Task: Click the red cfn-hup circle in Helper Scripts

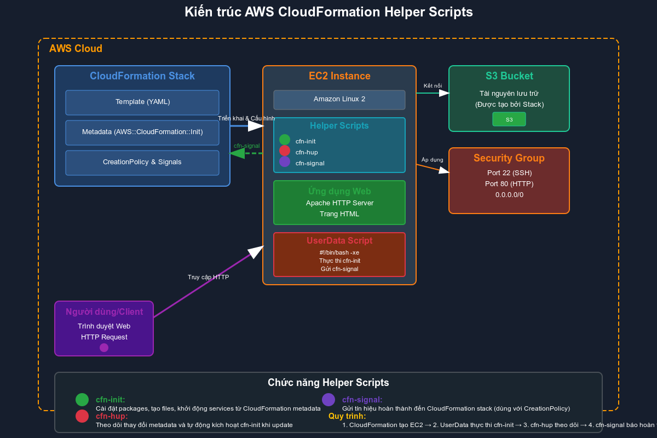Action: tap(285, 151)
